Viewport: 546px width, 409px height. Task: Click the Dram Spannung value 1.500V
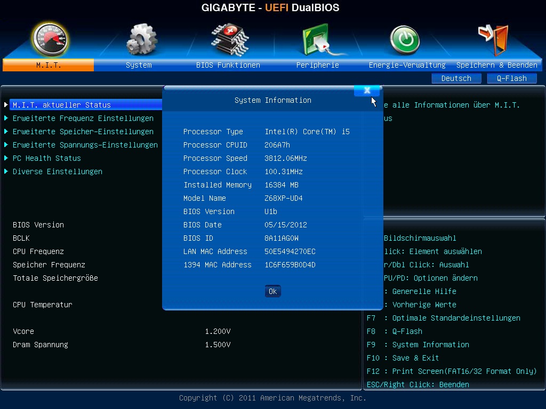coord(218,345)
